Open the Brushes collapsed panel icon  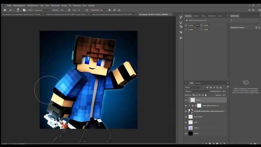pos(181,22)
